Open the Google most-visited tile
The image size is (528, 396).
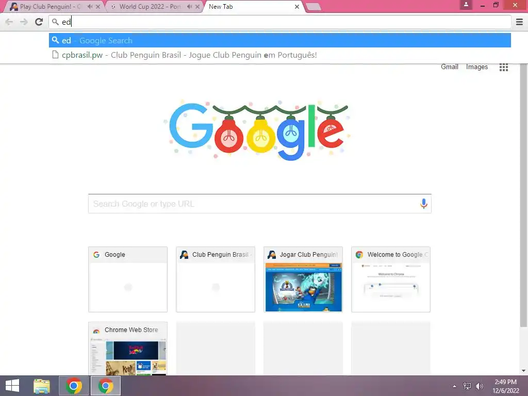pos(128,279)
